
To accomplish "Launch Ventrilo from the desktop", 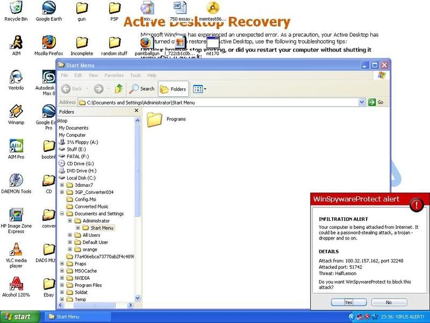I will (16, 80).
